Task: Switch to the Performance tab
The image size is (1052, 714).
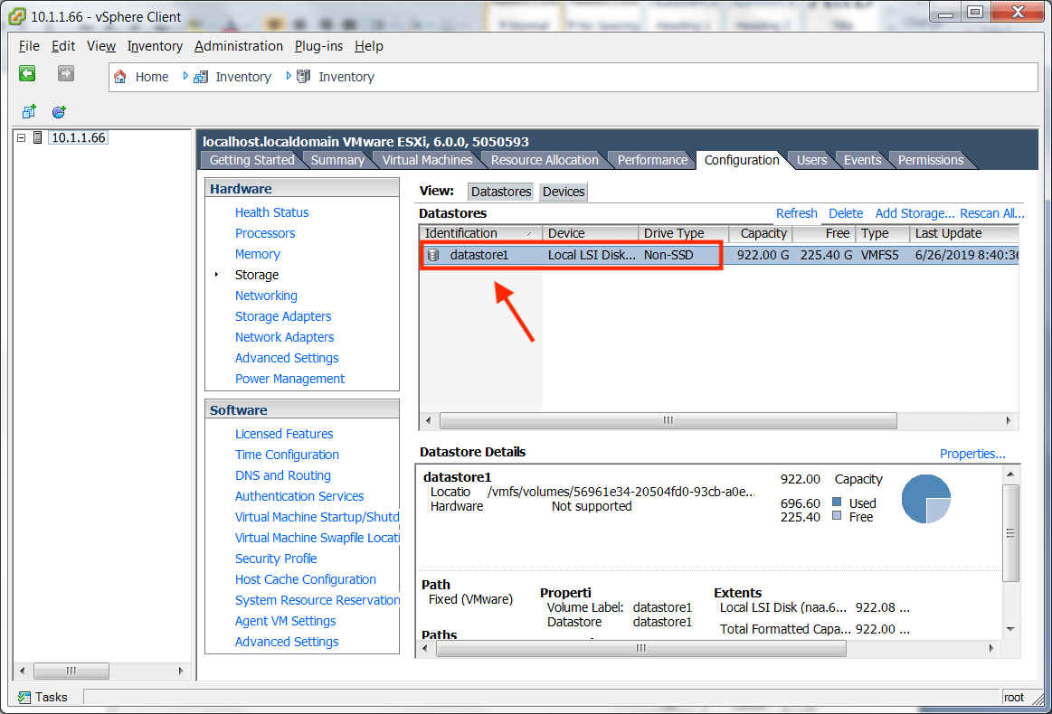Action: tap(653, 160)
